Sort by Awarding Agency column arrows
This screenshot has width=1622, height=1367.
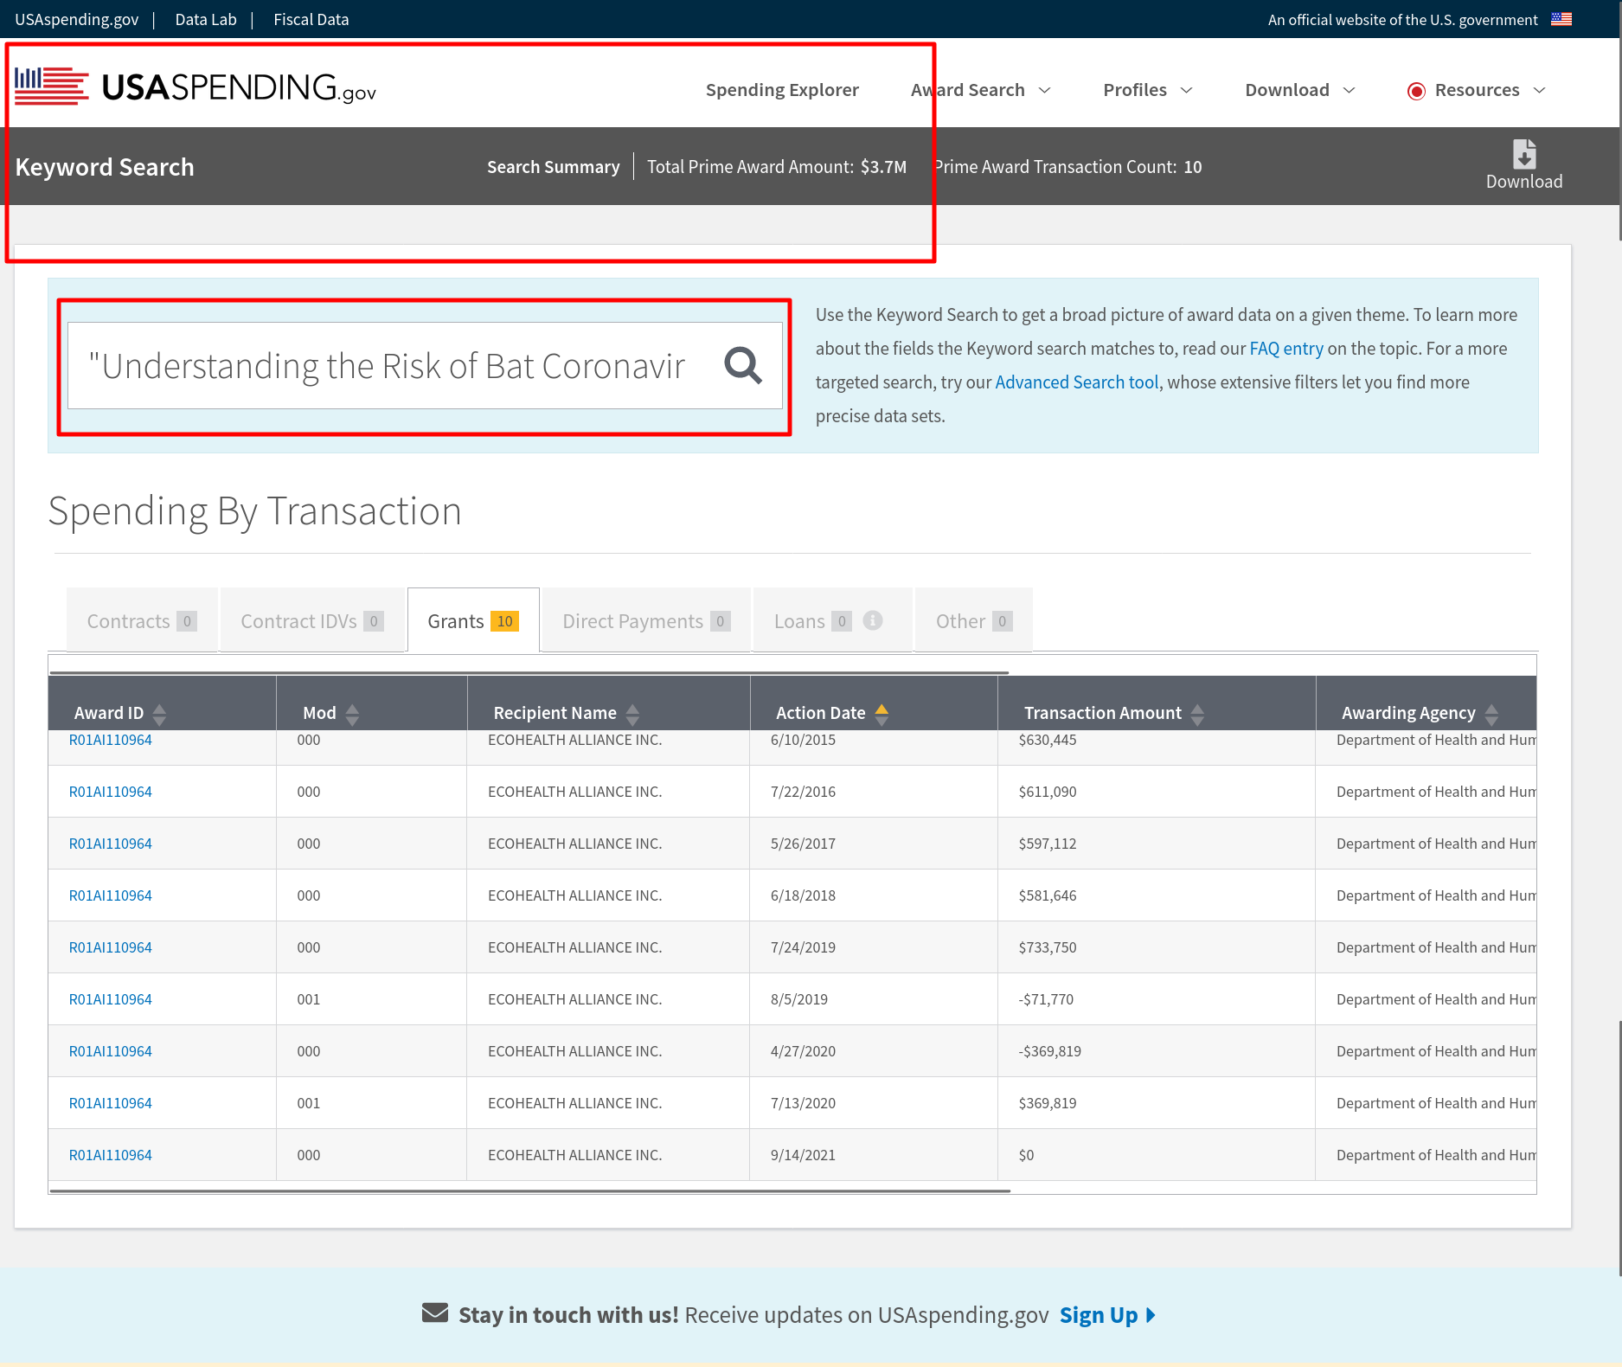(1491, 714)
